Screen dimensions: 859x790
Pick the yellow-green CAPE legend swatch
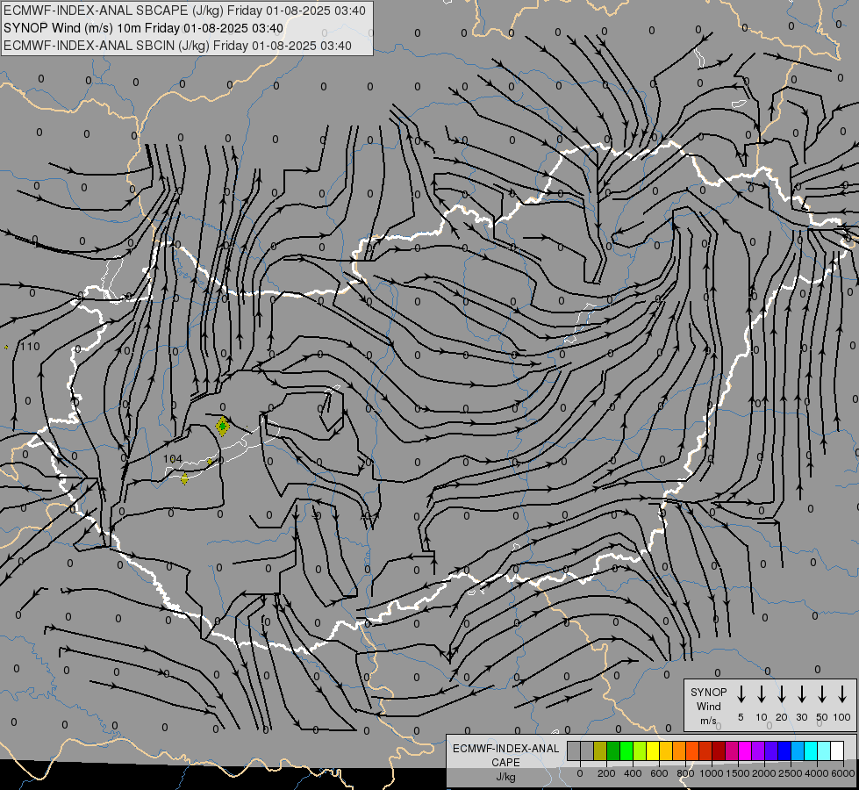tap(640, 751)
